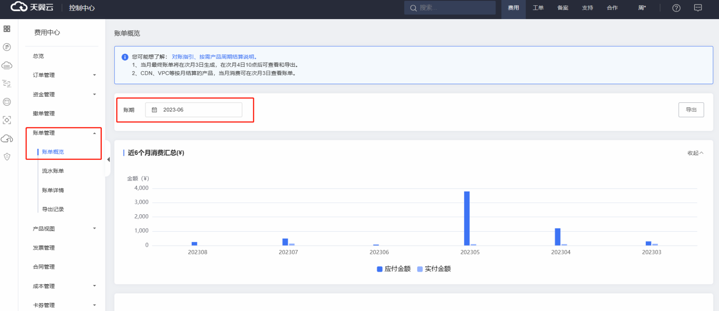This screenshot has height=311, width=719.
Task: Open the help question mark icon
Action: pyautogui.click(x=676, y=8)
